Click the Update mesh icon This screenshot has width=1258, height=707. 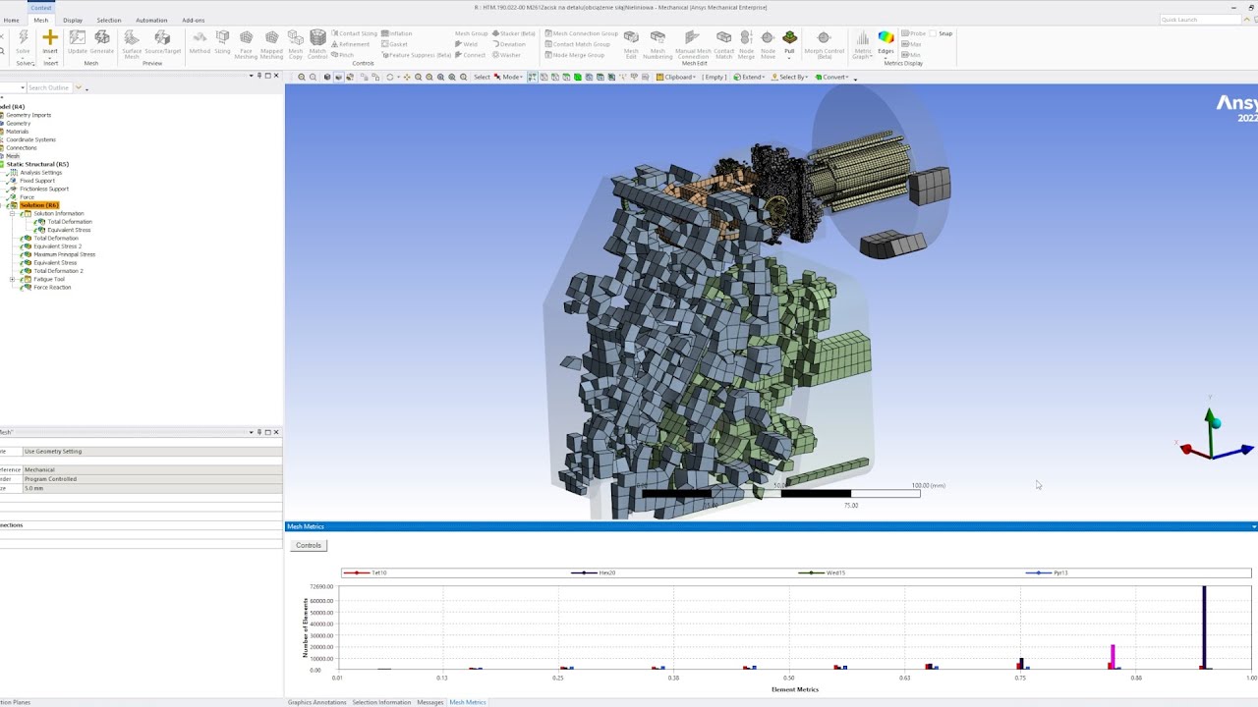coord(77,39)
